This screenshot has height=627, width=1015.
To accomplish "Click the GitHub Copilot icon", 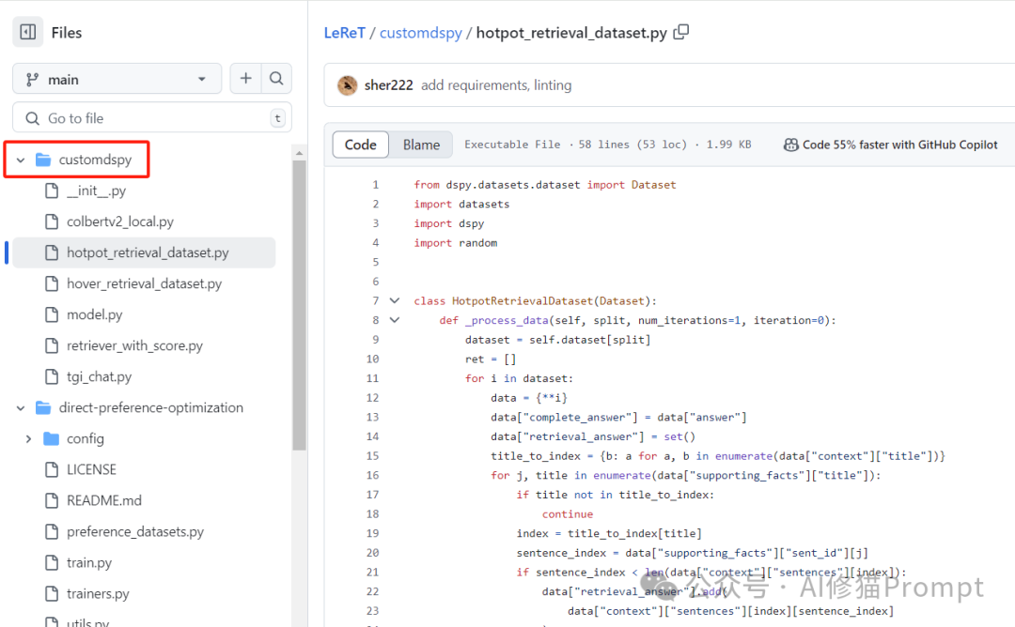I will pyautogui.click(x=791, y=145).
